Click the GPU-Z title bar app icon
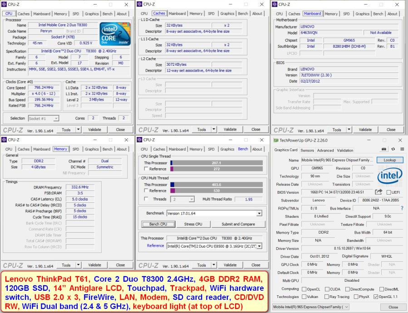 click(x=276, y=140)
